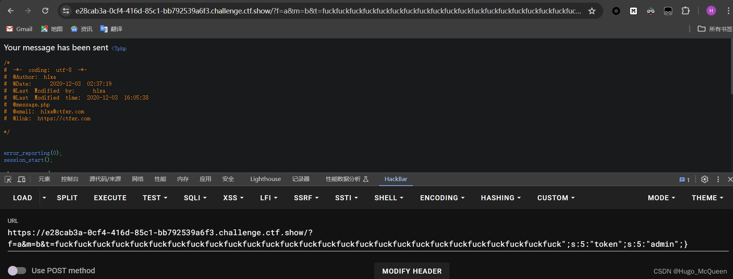This screenshot has width=733, height=279.
Task: Go forward to the next page
Action: coord(28,11)
